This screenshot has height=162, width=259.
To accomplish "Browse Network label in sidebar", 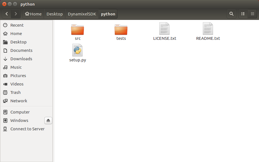I will (19, 101).
